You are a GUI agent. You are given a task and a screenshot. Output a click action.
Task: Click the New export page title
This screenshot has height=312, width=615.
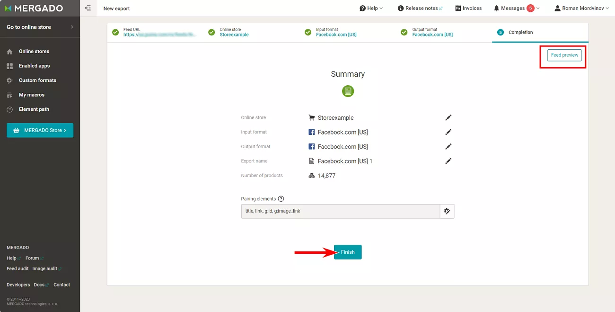click(x=116, y=8)
